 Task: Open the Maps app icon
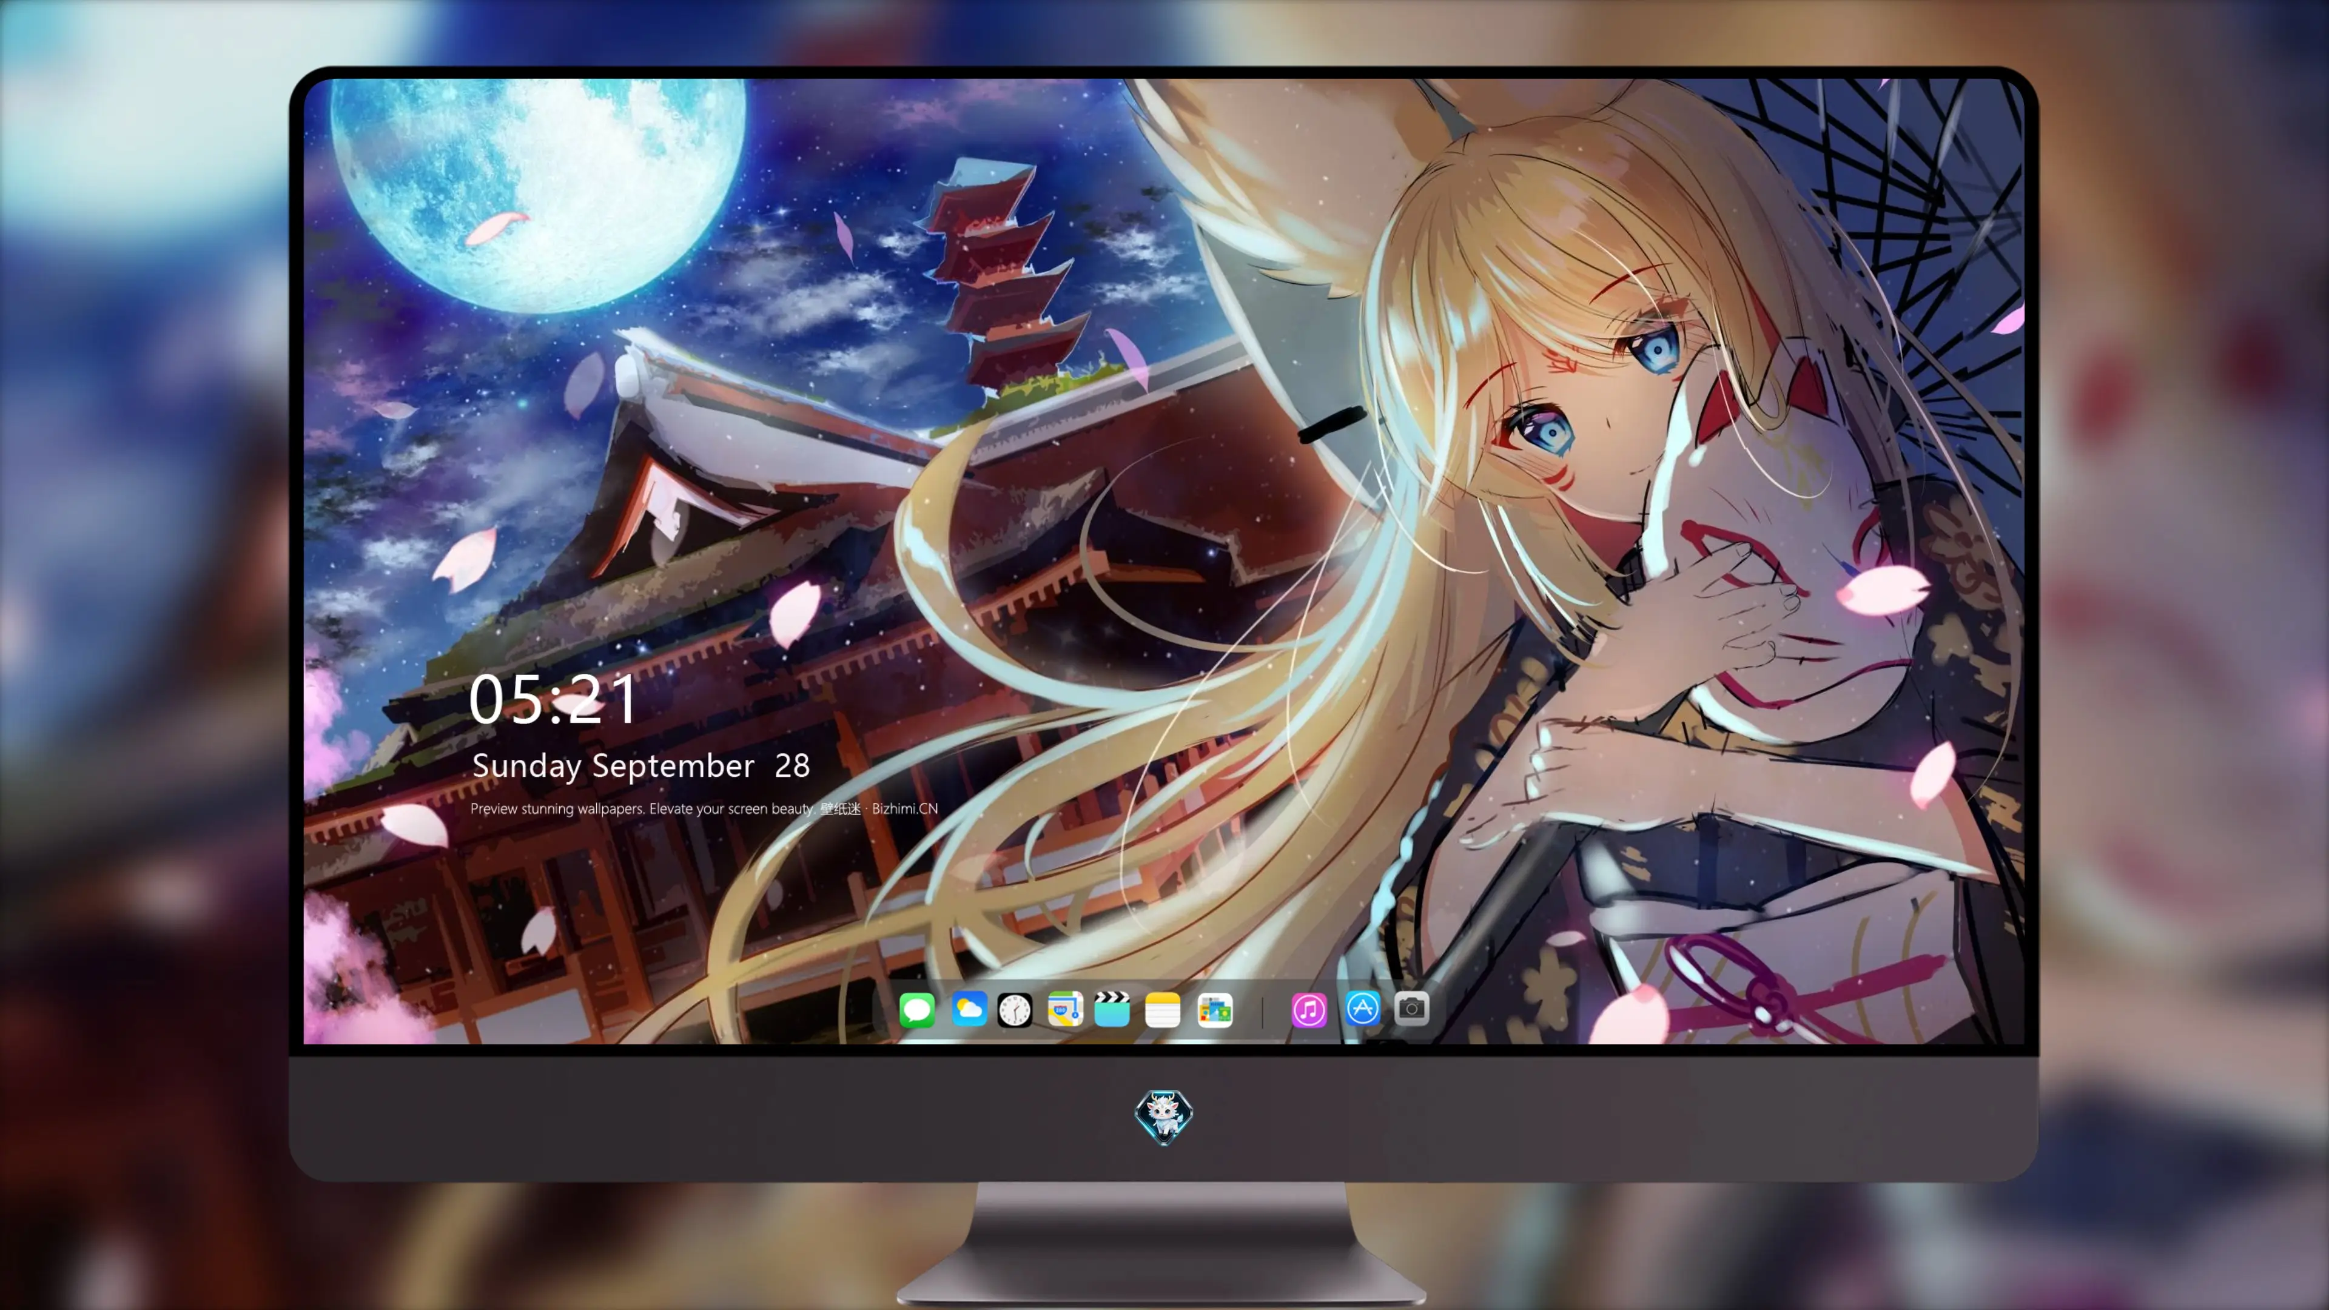click(1065, 1009)
